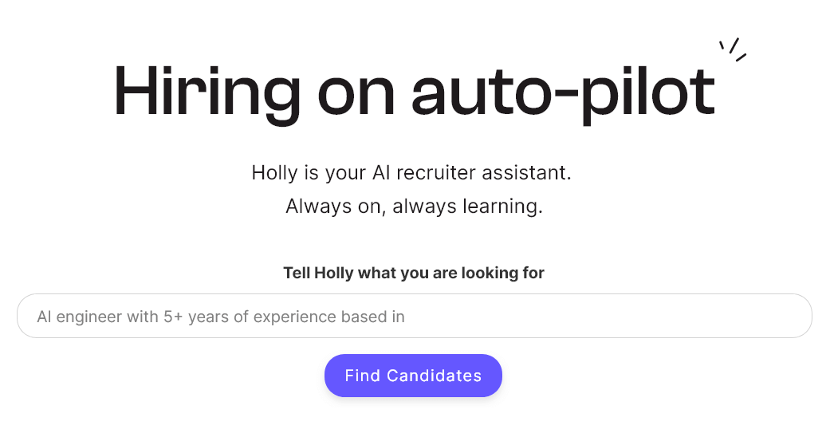Click the Find Candidates button
Screen dimensions: 830x437
coord(413,376)
